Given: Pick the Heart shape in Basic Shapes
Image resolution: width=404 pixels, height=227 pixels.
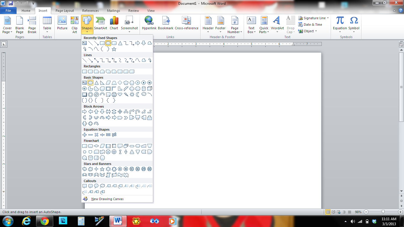Looking at the screenshot, I should (x=120, y=95).
